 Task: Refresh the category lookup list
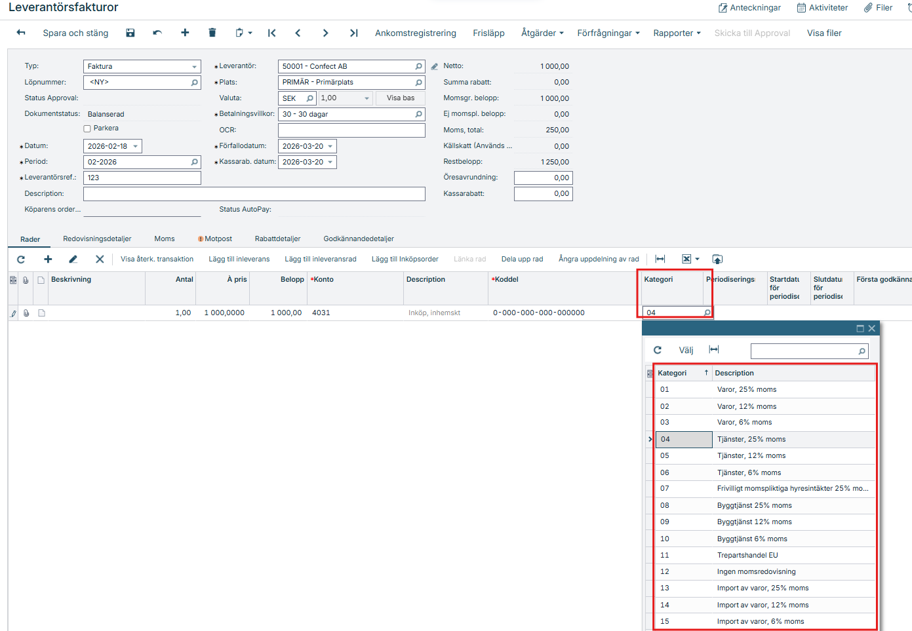(658, 350)
